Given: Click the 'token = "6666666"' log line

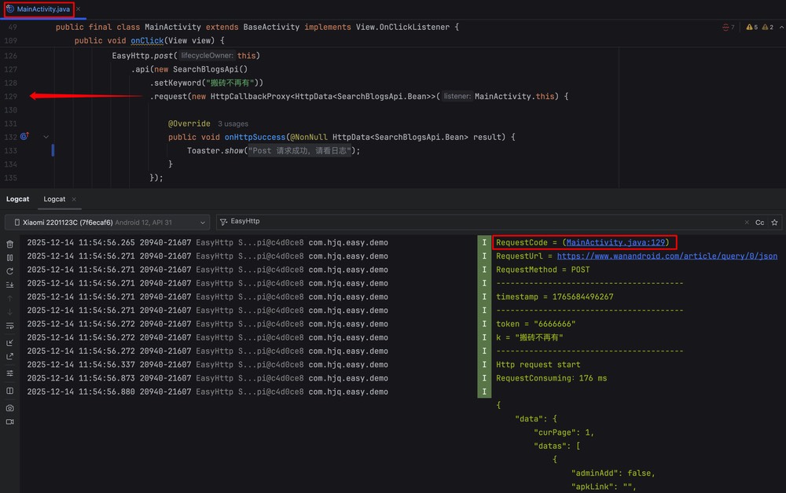Looking at the screenshot, I should 535,323.
